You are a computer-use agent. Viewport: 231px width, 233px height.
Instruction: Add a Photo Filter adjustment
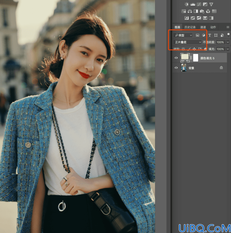click(202, 11)
